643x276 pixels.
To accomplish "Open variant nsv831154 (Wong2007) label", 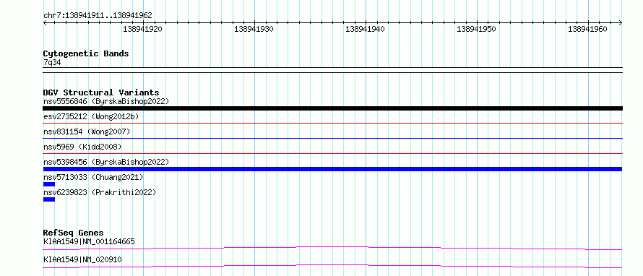I will 87,131.
